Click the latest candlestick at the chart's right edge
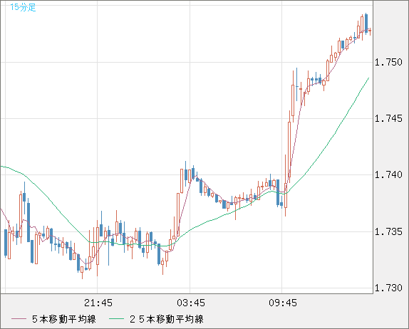Viewport: 409px width, 329px height. (x=370, y=31)
